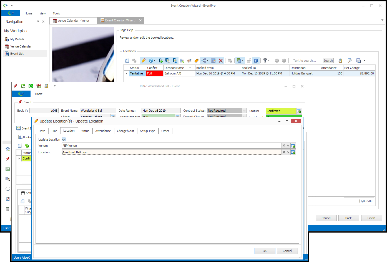This screenshot has width=387, height=262.
Task: Click the pencil edit icon in Locations toolbar
Action: 143,61
